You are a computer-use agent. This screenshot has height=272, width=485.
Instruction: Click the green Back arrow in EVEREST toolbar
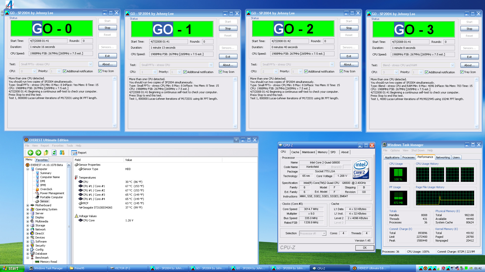[31, 153]
